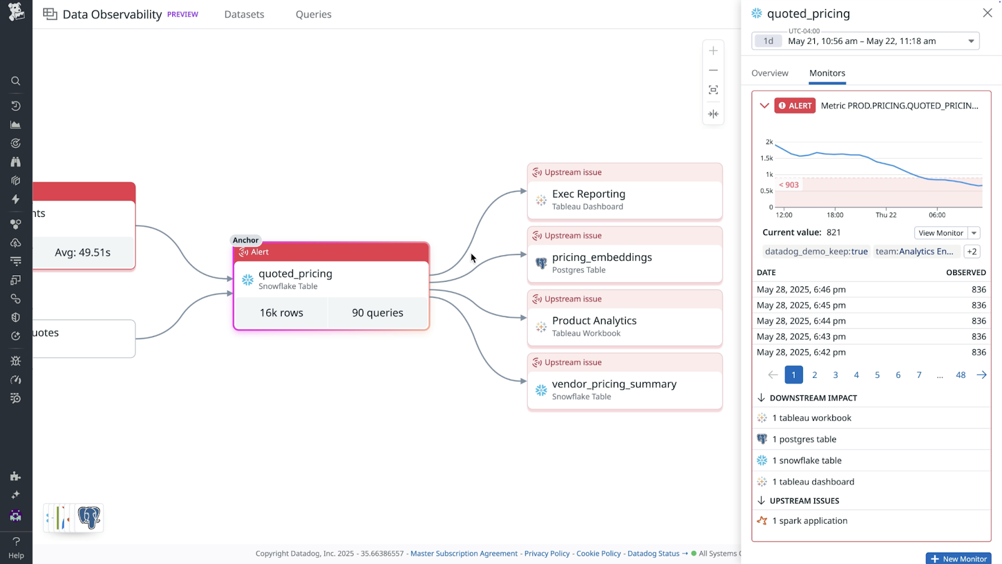Open the Recent history clock icon
Screen dimensions: 1002x564
pos(16,106)
